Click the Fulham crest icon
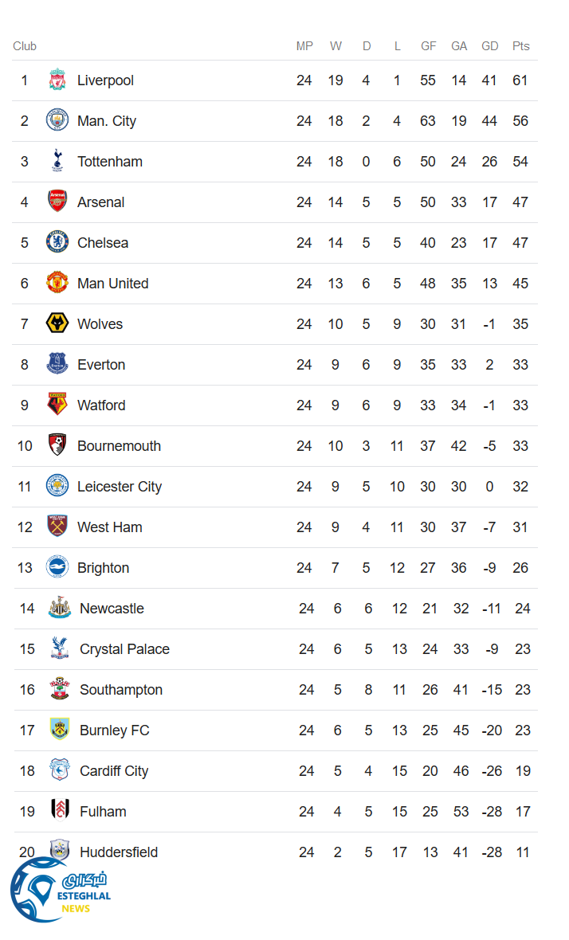The image size is (569, 940). [x=60, y=811]
